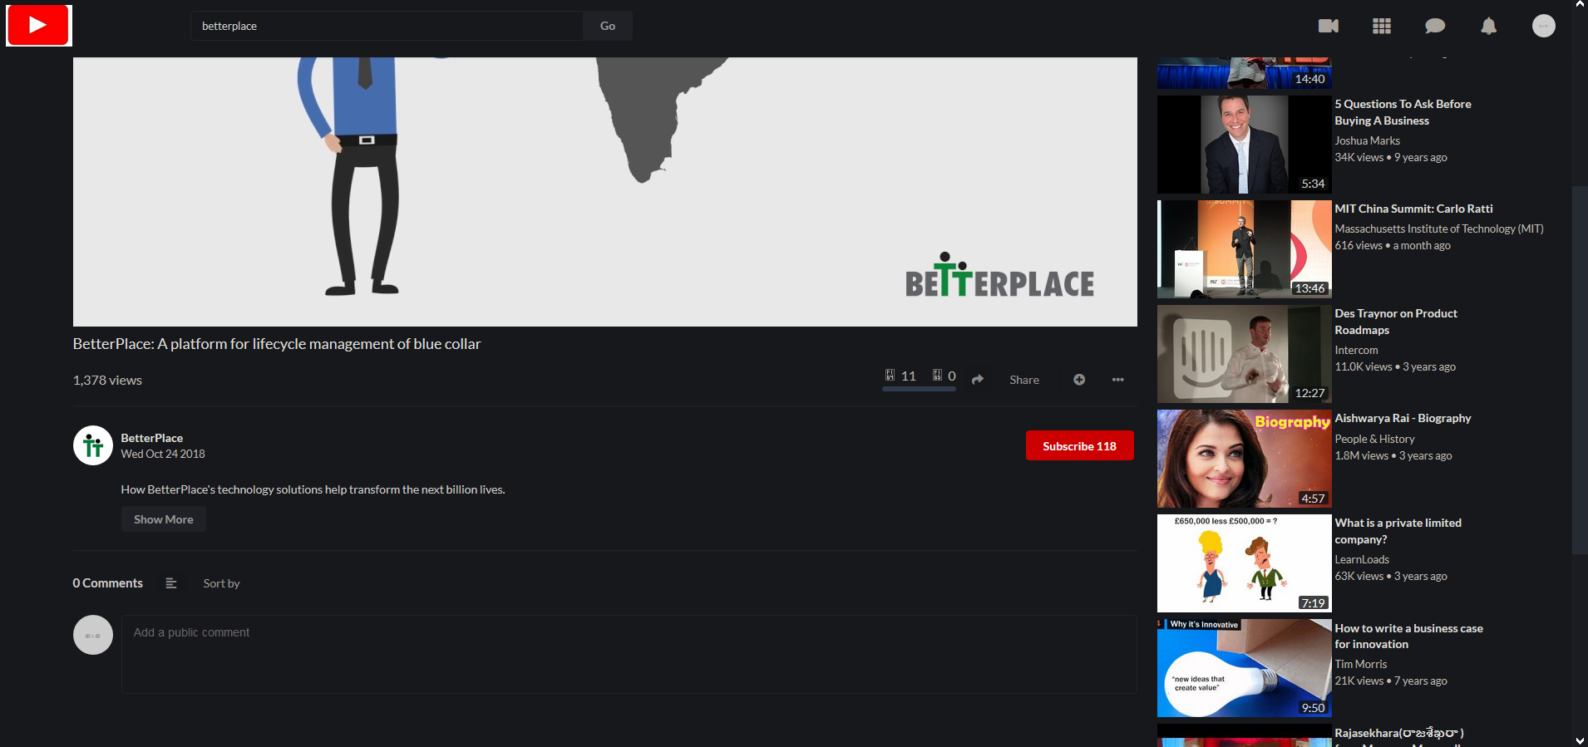Click the share arrow icon
The width and height of the screenshot is (1588, 747).
click(x=978, y=380)
